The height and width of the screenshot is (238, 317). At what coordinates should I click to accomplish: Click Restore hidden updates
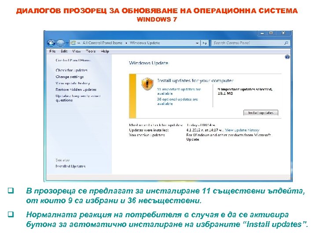click(x=76, y=89)
